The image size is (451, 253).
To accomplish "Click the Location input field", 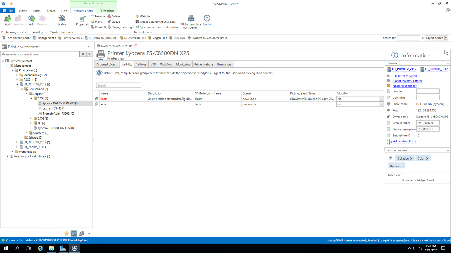I will pyautogui.click(x=428, y=91).
